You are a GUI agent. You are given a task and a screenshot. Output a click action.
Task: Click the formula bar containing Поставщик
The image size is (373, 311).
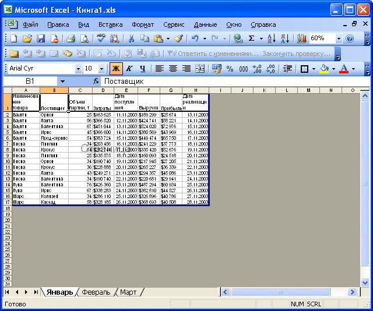[235, 82]
